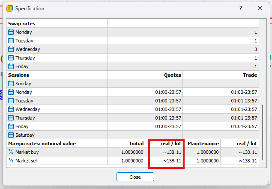Select Swap rates Friday value 1
The width and height of the screenshot is (272, 189).
tap(256, 66)
